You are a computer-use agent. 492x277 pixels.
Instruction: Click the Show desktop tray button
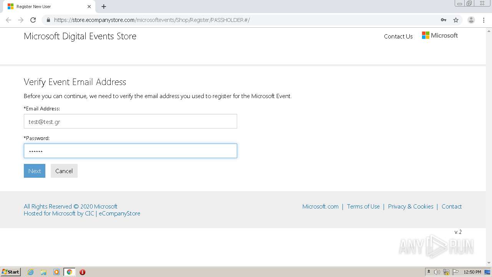[x=488, y=272]
